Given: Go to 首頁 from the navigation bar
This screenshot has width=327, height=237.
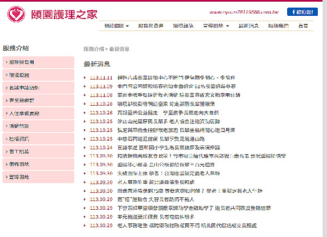Looking at the screenshot, I should tap(302, 26).
